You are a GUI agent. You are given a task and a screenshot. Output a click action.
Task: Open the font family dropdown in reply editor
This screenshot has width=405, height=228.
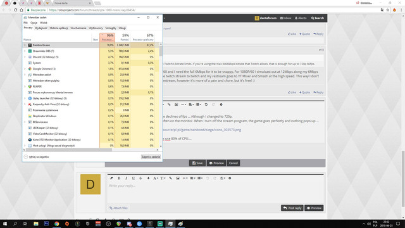tap(156, 178)
